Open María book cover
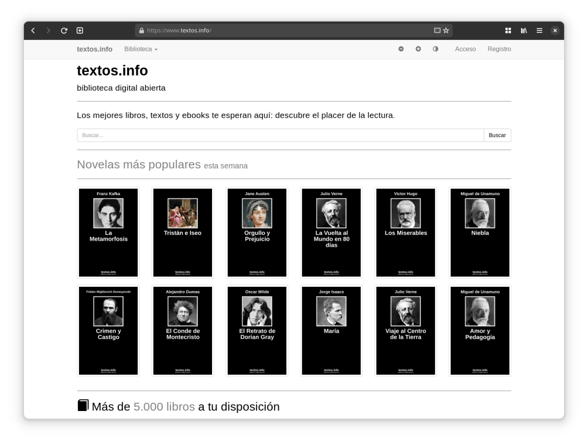This screenshot has height=445, width=588. (331, 331)
